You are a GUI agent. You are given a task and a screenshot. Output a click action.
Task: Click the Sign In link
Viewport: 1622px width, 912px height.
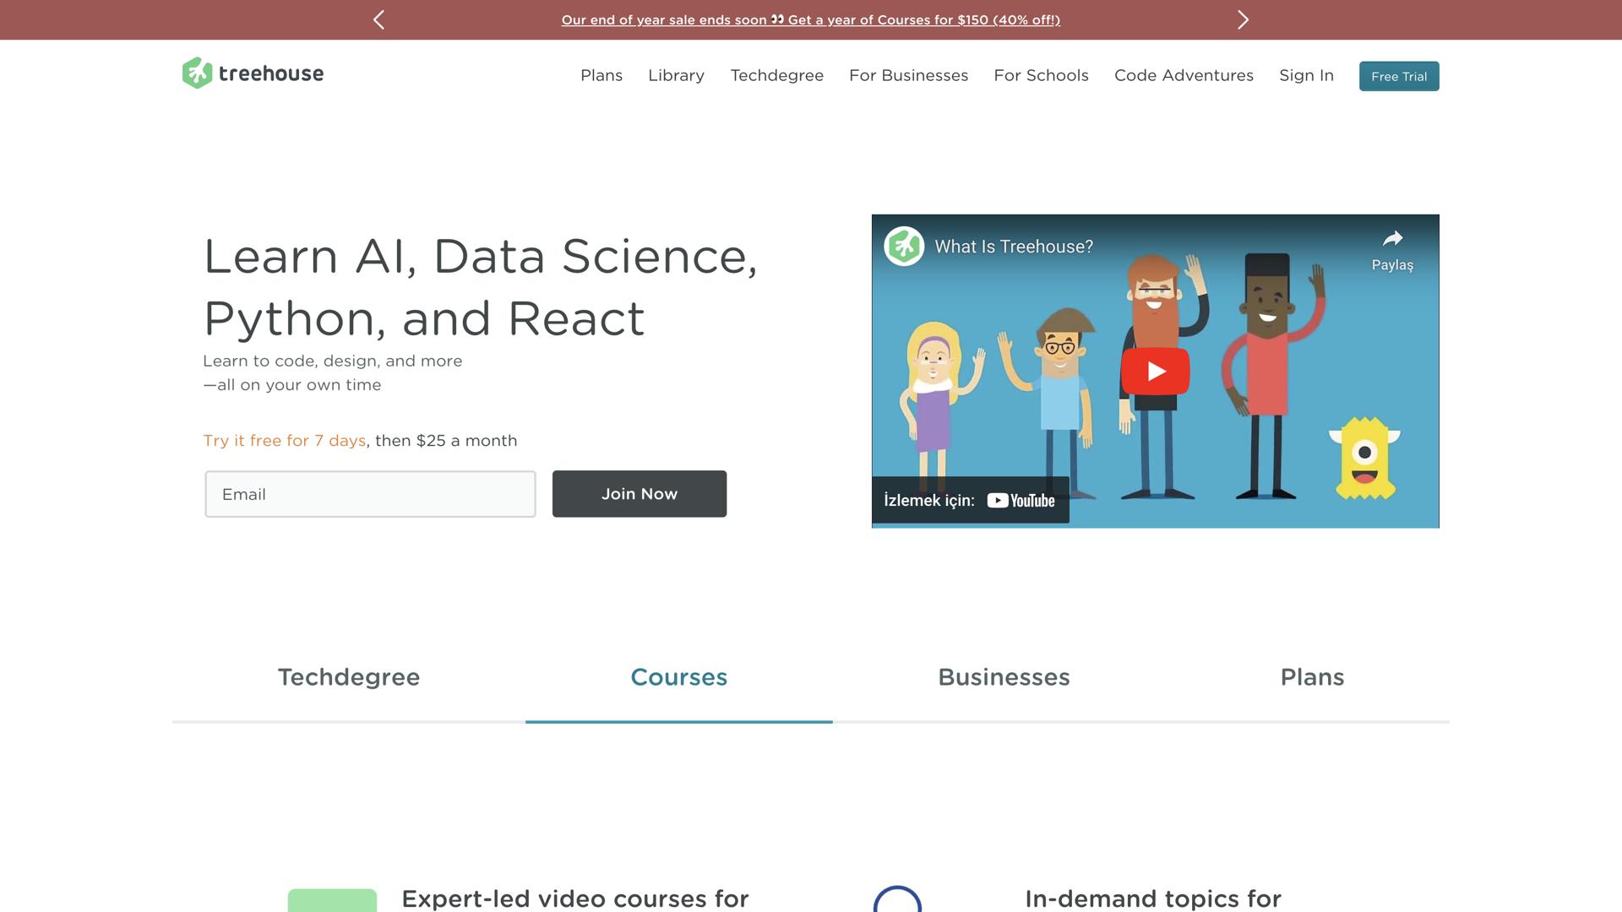click(x=1306, y=75)
